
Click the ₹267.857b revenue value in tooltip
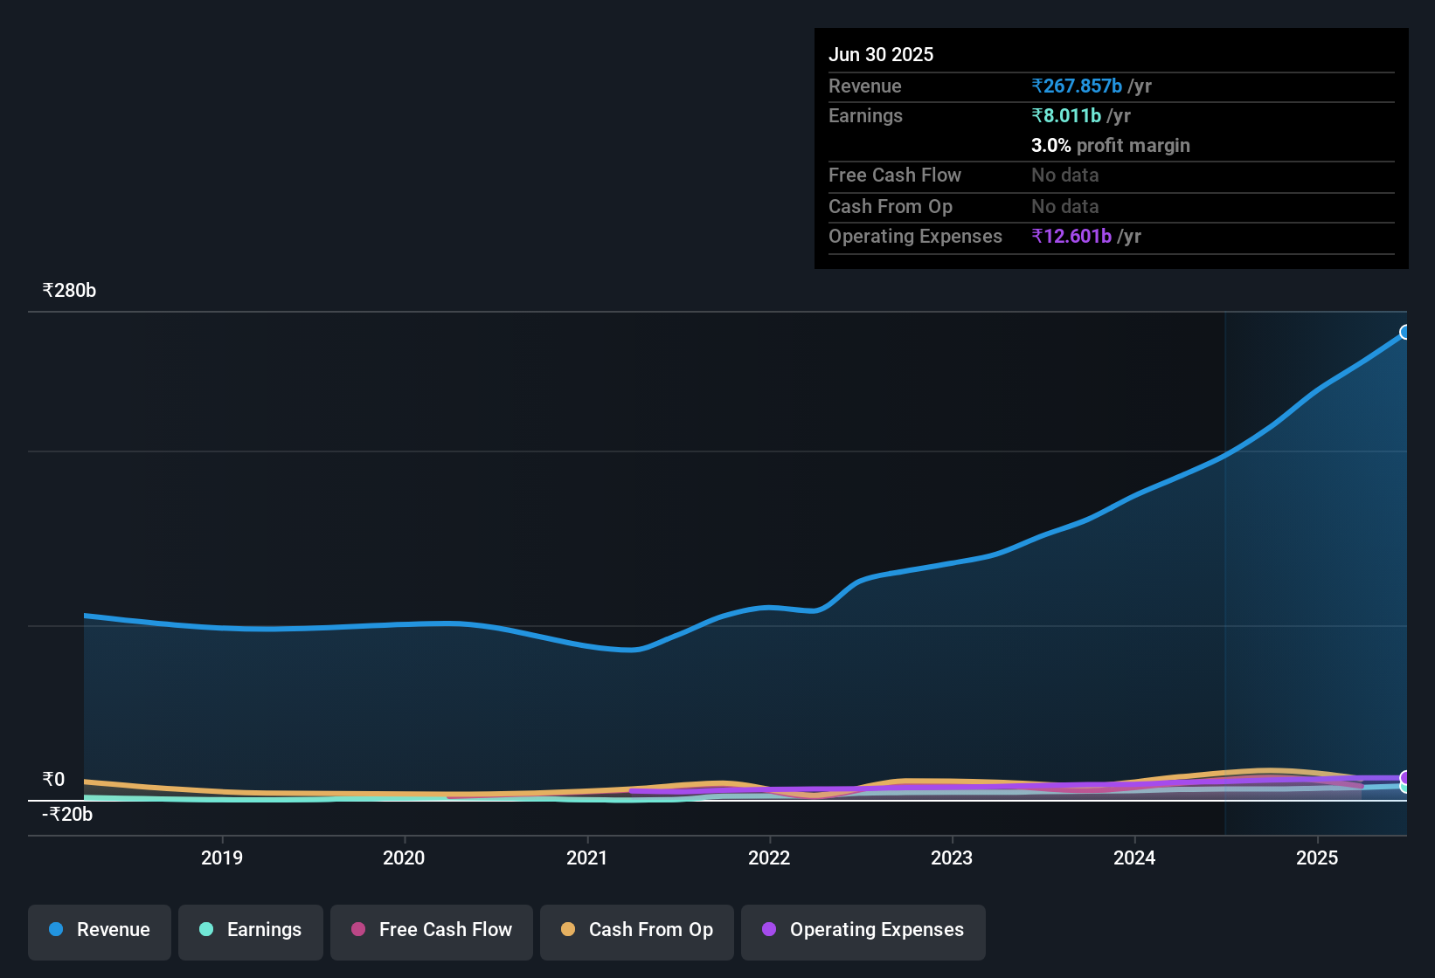click(1077, 86)
